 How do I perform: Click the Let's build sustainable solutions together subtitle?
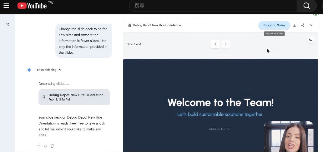pos(220,114)
